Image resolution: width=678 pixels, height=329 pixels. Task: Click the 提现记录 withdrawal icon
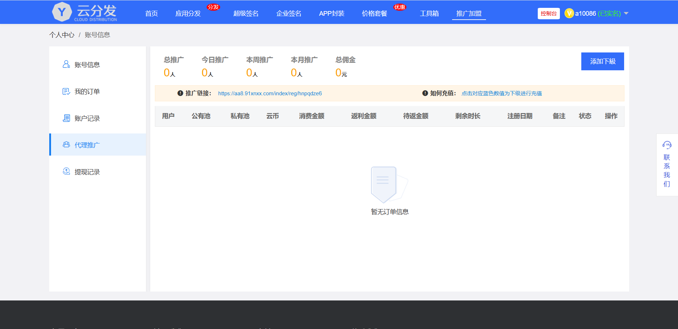tap(66, 171)
